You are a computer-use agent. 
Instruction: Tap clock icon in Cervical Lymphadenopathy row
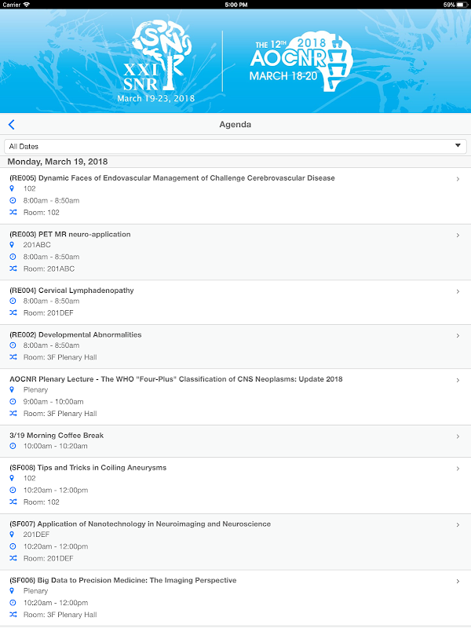pos(13,301)
